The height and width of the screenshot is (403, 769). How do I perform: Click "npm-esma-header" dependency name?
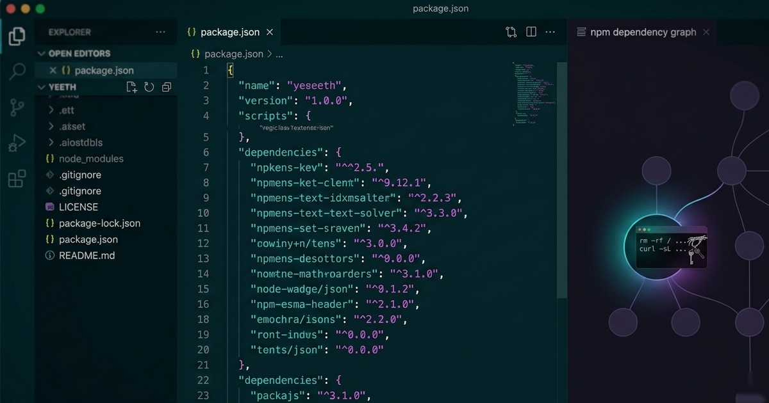click(303, 304)
